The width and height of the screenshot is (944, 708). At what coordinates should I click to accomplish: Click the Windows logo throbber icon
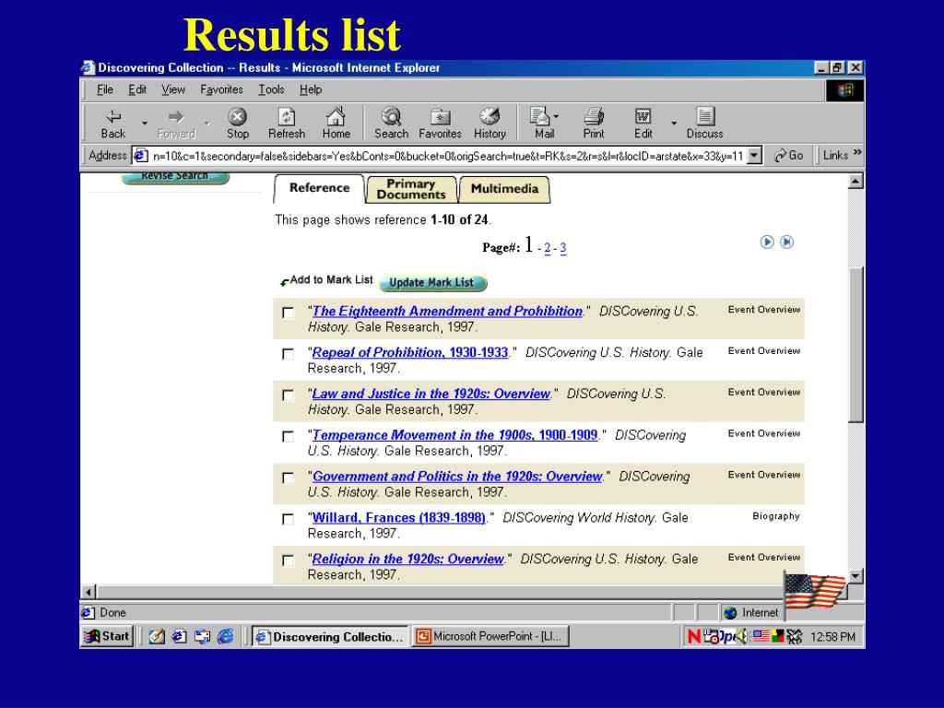pyautogui.click(x=845, y=90)
